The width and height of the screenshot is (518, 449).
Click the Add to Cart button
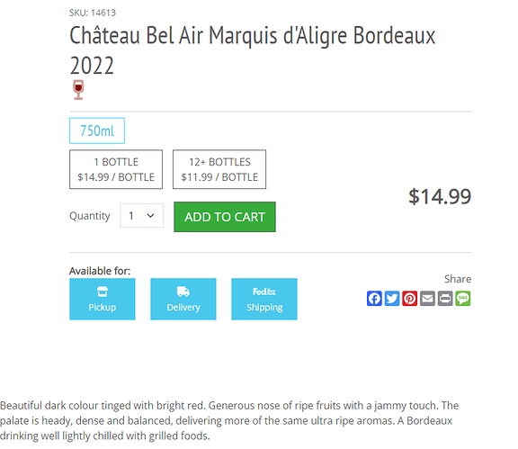[x=225, y=217]
